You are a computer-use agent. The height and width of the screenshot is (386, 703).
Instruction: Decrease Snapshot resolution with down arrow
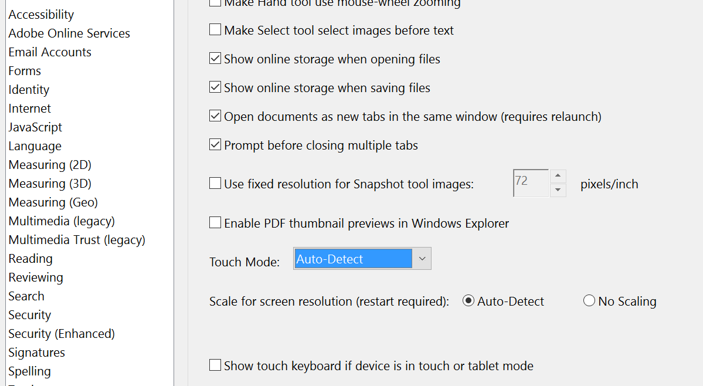click(x=558, y=189)
